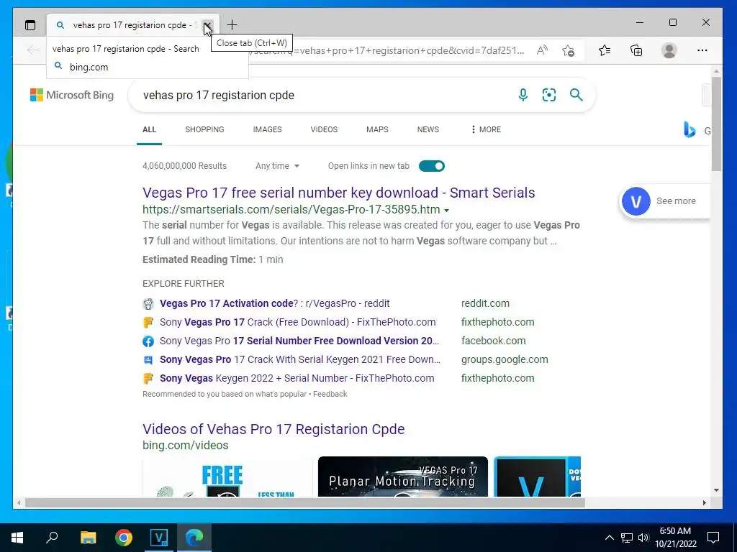Search by voice microphone icon
Screen dimensions: 737x552
tap(523, 95)
